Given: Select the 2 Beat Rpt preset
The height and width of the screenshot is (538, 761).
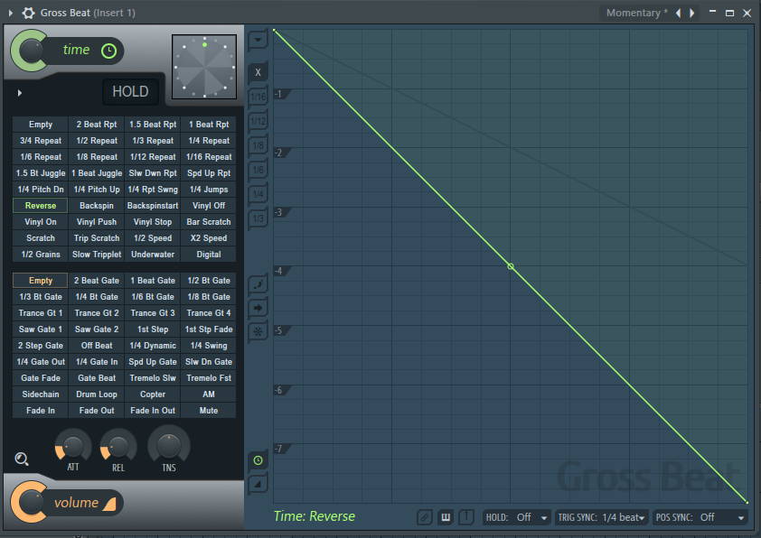Looking at the screenshot, I should pyautogui.click(x=97, y=125).
